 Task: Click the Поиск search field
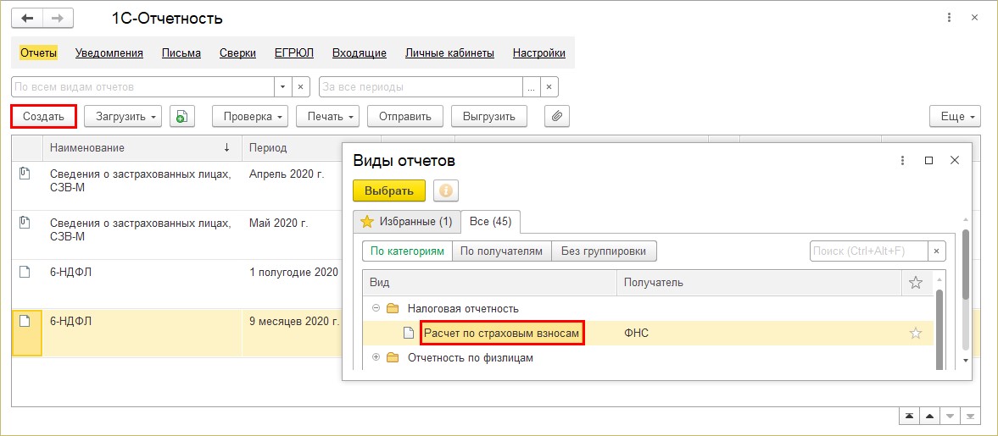click(869, 251)
